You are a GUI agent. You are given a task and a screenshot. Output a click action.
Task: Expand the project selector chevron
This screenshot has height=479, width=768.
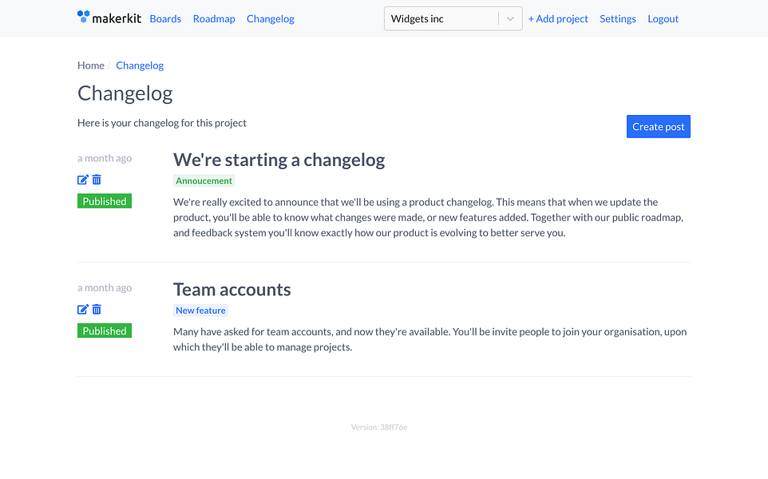coord(510,18)
